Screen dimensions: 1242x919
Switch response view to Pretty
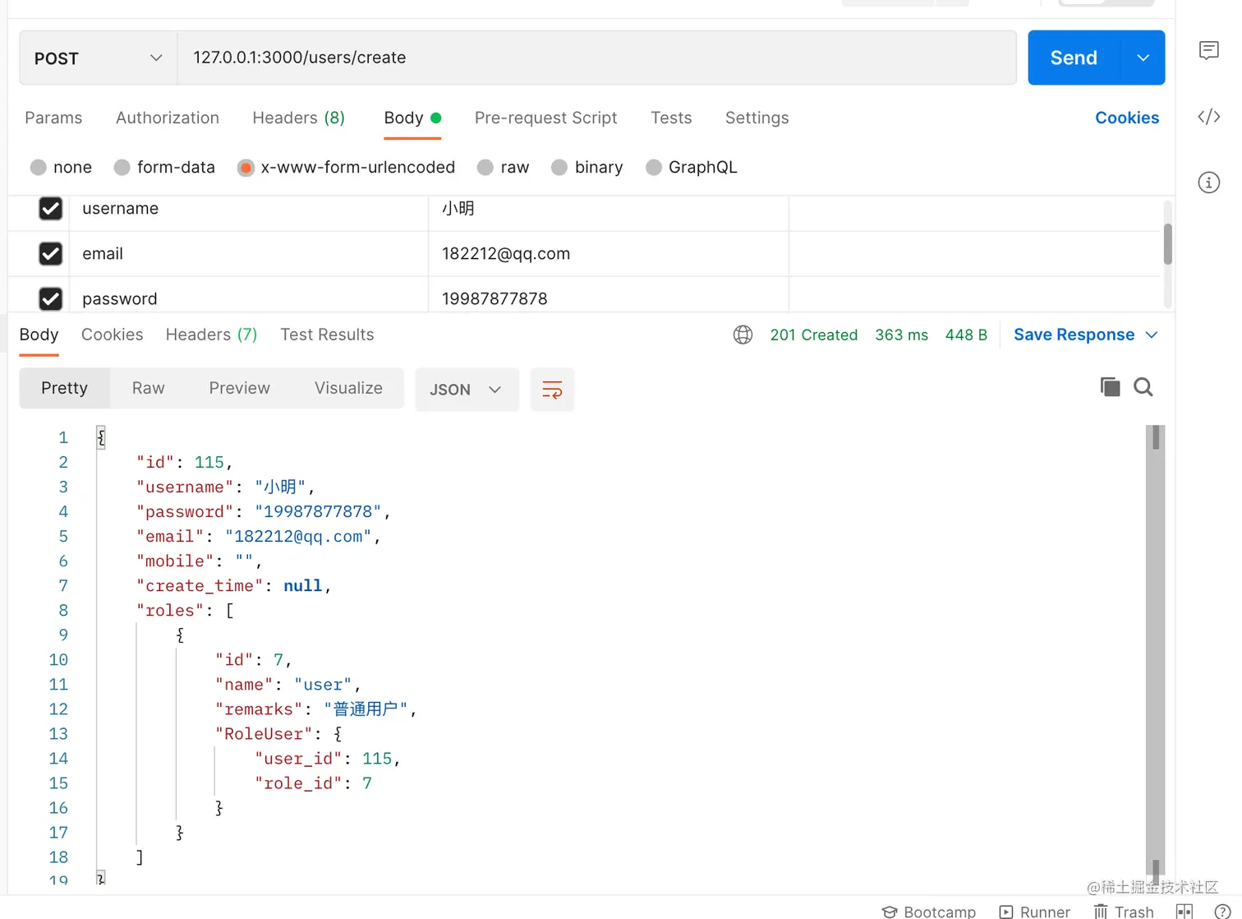tap(64, 388)
